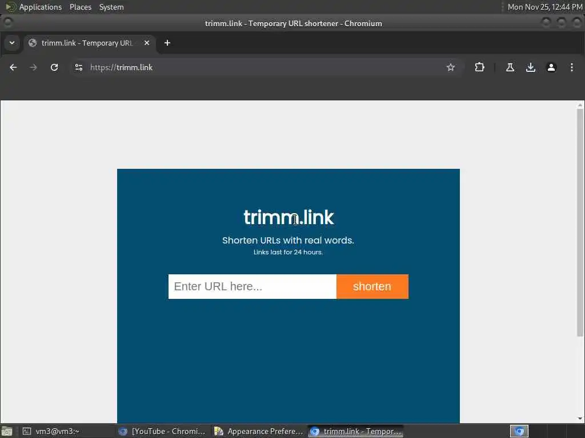Click the page vertical scrollbar
585x438 pixels.
(579, 222)
